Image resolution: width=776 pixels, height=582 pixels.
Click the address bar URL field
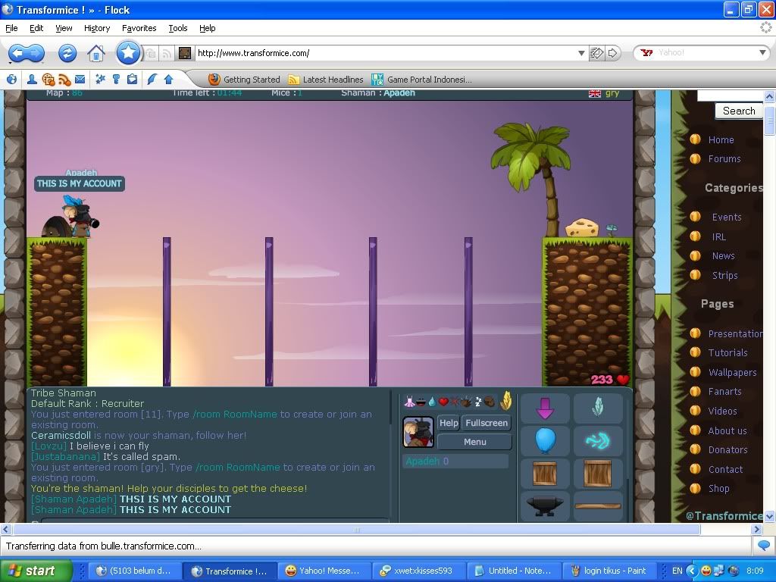[x=386, y=53]
